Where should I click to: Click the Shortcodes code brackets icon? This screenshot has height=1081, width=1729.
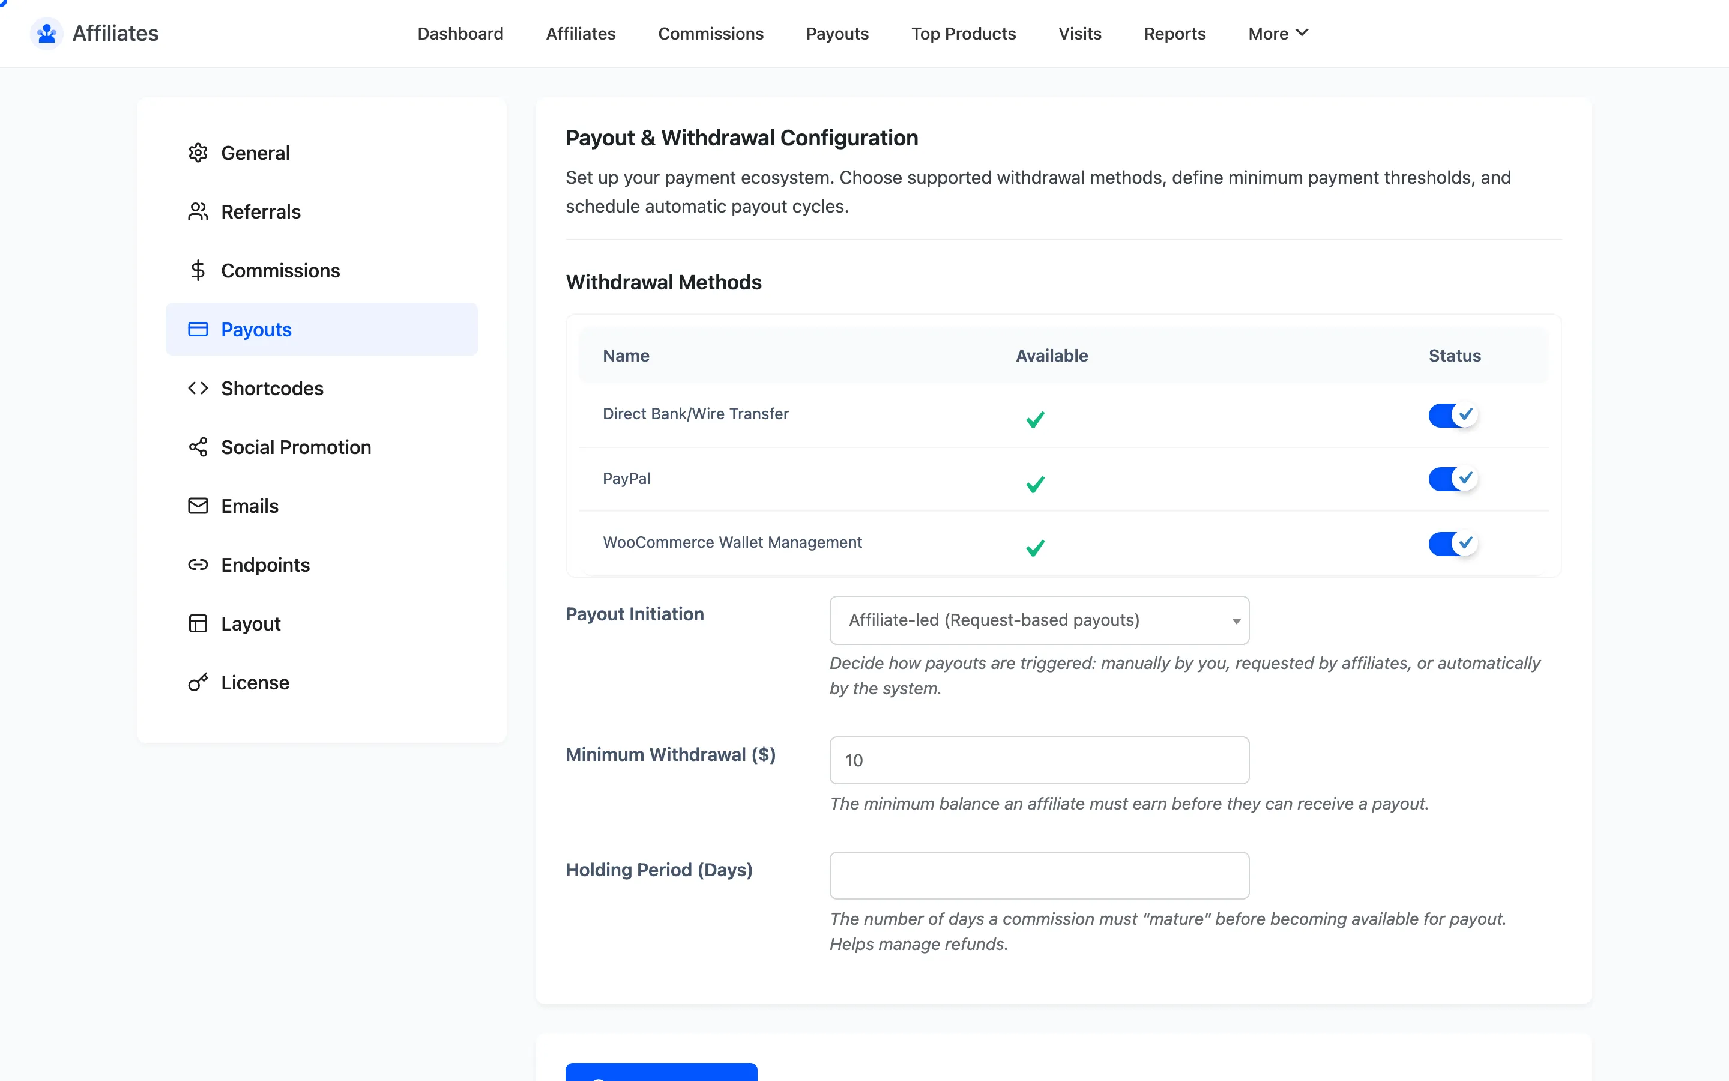198,388
